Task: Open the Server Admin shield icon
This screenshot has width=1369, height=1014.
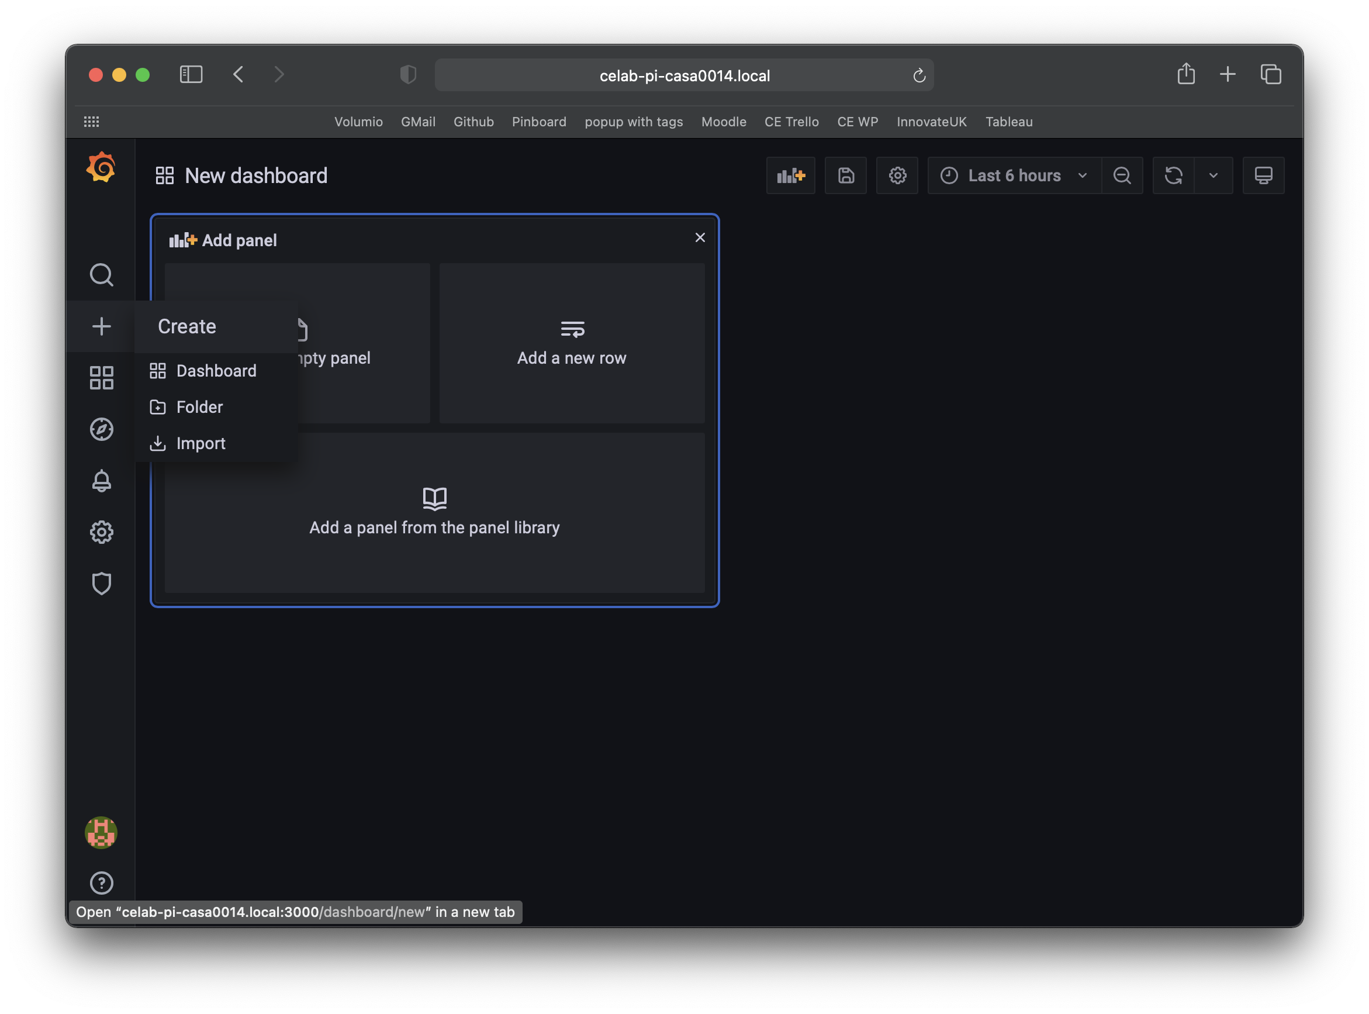Action: click(101, 584)
